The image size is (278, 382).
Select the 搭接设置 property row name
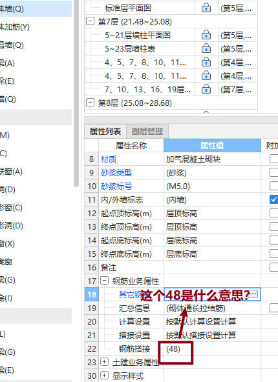[134, 336]
